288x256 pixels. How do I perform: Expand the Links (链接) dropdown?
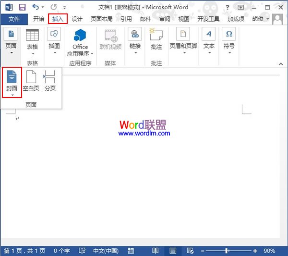coord(135,39)
